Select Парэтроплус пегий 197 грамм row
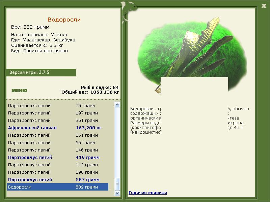 pyautogui.click(x=58, y=113)
